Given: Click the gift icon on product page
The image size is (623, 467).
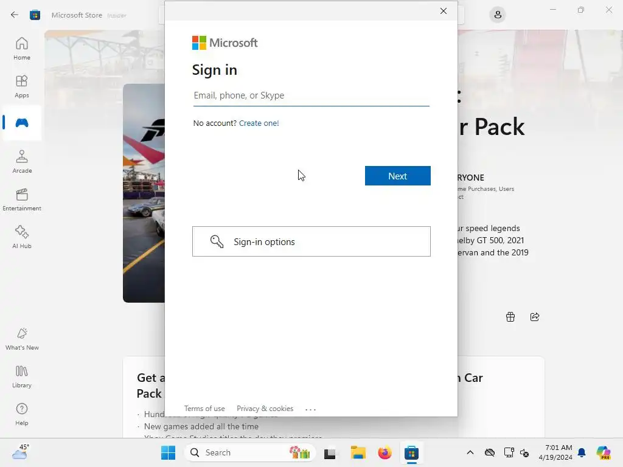Looking at the screenshot, I should click(x=510, y=317).
